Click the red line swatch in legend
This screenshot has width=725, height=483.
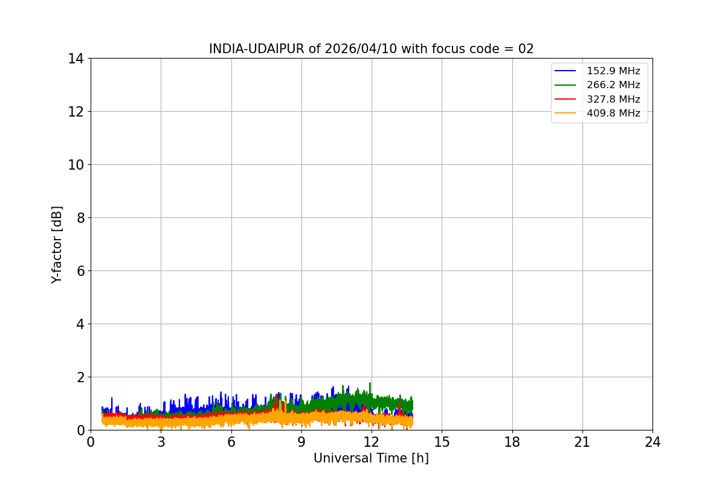click(x=567, y=99)
